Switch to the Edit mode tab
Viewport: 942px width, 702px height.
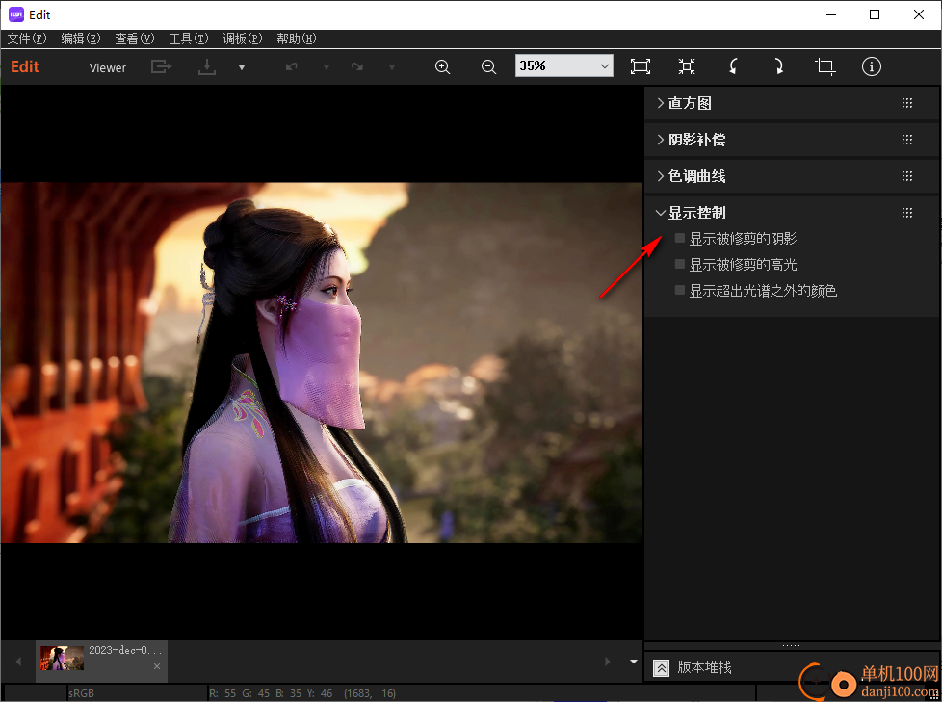point(25,66)
